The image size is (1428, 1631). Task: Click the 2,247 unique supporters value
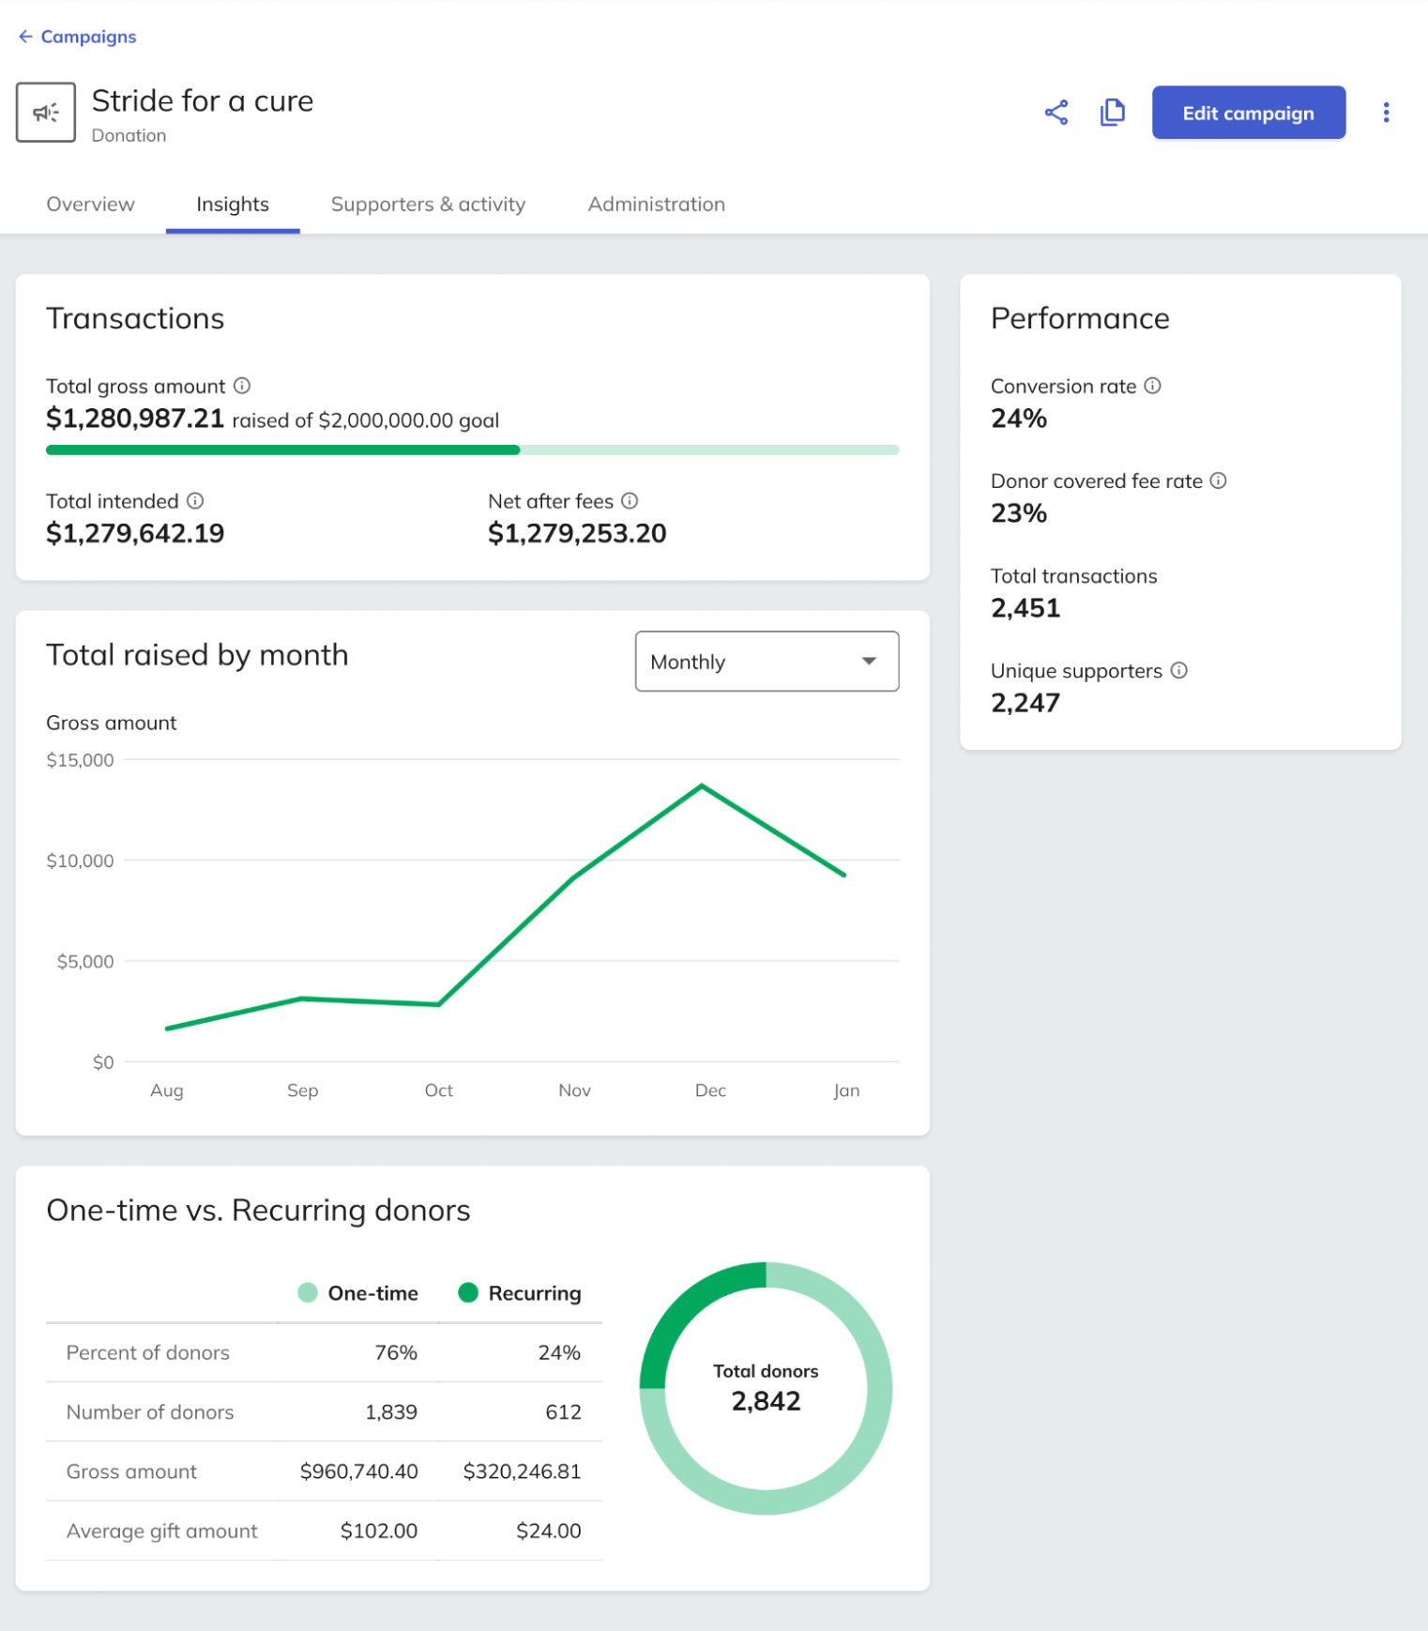coord(1025,703)
